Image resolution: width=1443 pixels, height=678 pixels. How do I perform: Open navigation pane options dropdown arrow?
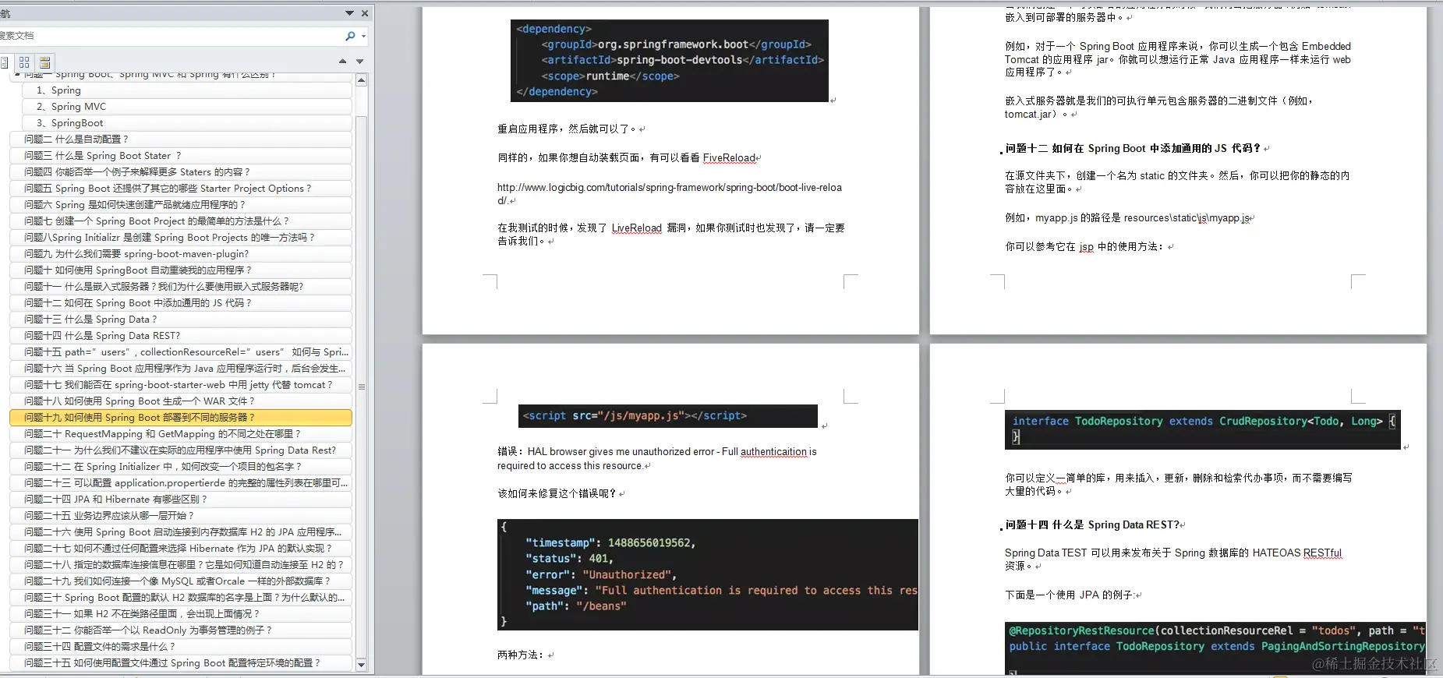pyautogui.click(x=349, y=13)
